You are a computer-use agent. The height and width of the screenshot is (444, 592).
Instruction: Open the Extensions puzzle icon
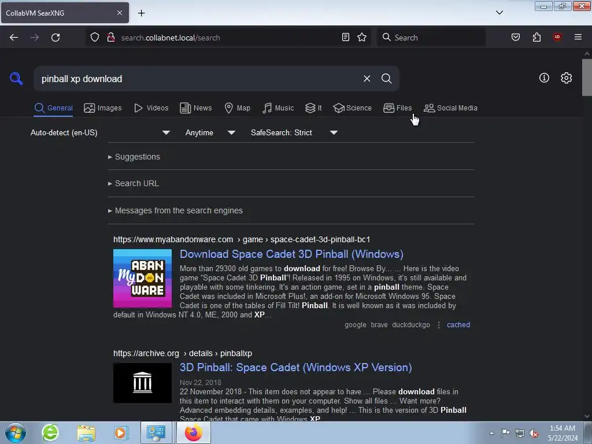536,37
